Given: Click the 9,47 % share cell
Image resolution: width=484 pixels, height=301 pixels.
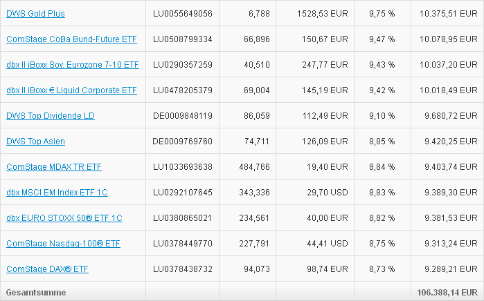Looking at the screenshot, I should (382, 39).
